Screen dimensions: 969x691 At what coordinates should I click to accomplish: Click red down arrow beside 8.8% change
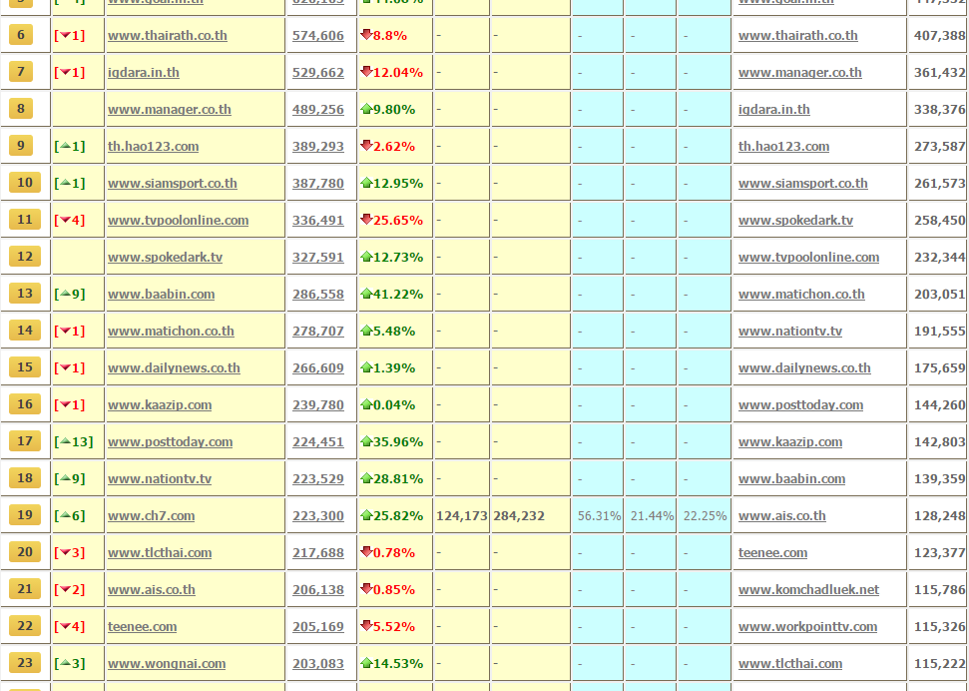click(x=366, y=35)
